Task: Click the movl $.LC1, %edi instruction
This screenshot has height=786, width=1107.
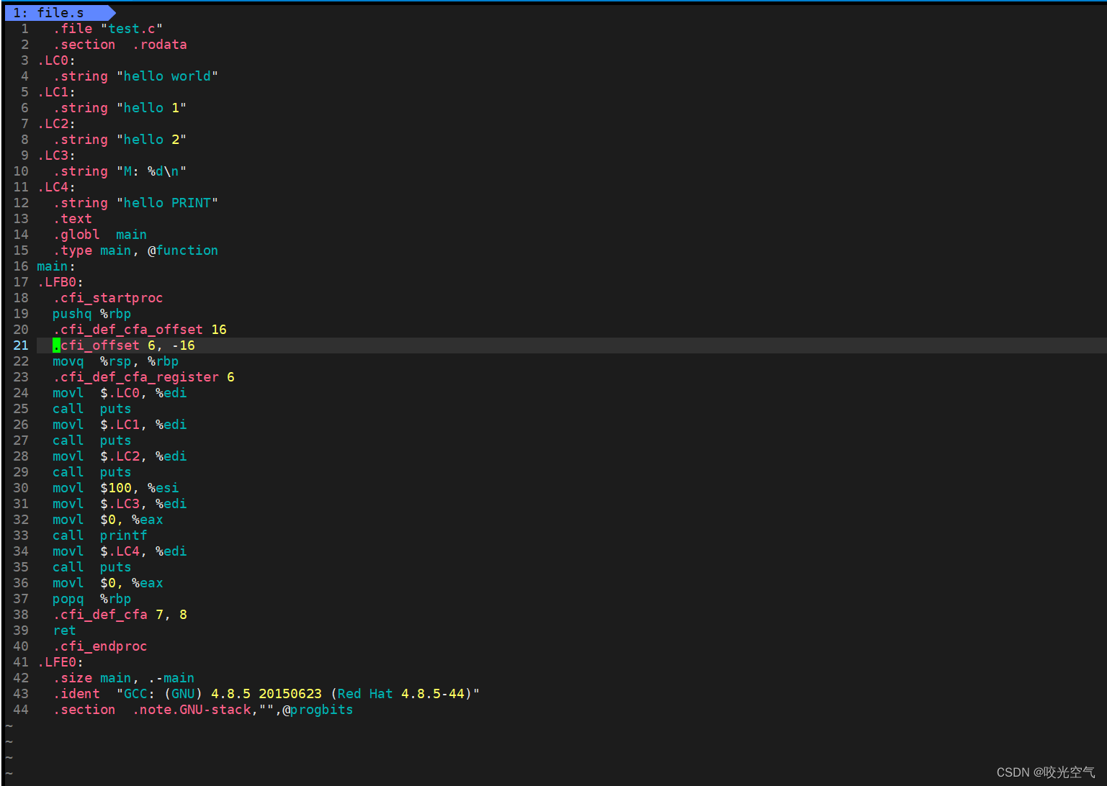Action: point(120,425)
